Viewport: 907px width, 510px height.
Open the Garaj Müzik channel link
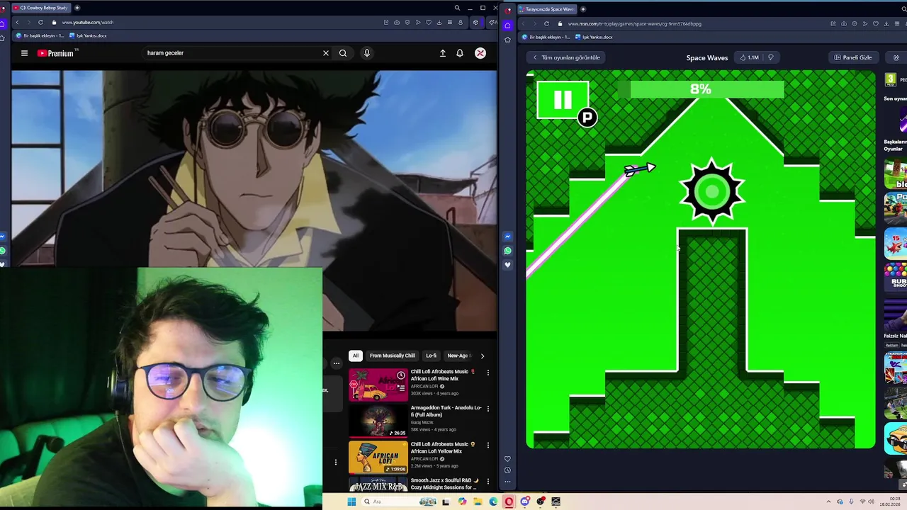tap(422, 422)
